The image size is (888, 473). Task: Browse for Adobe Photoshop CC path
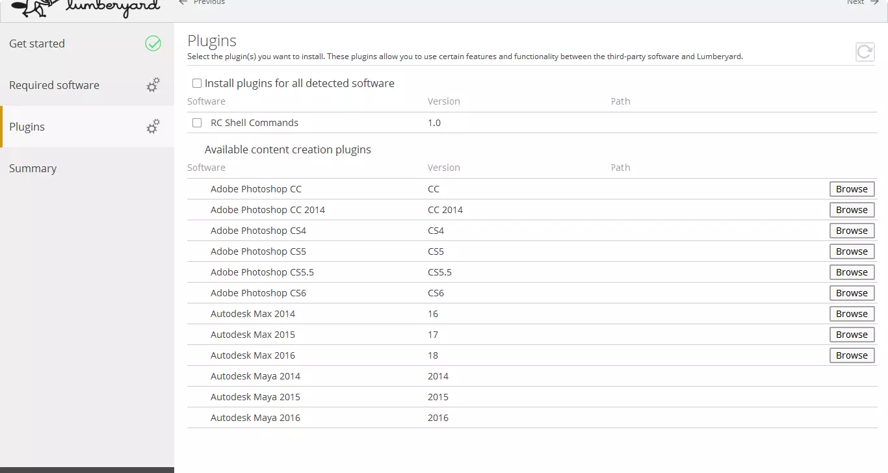[852, 189]
